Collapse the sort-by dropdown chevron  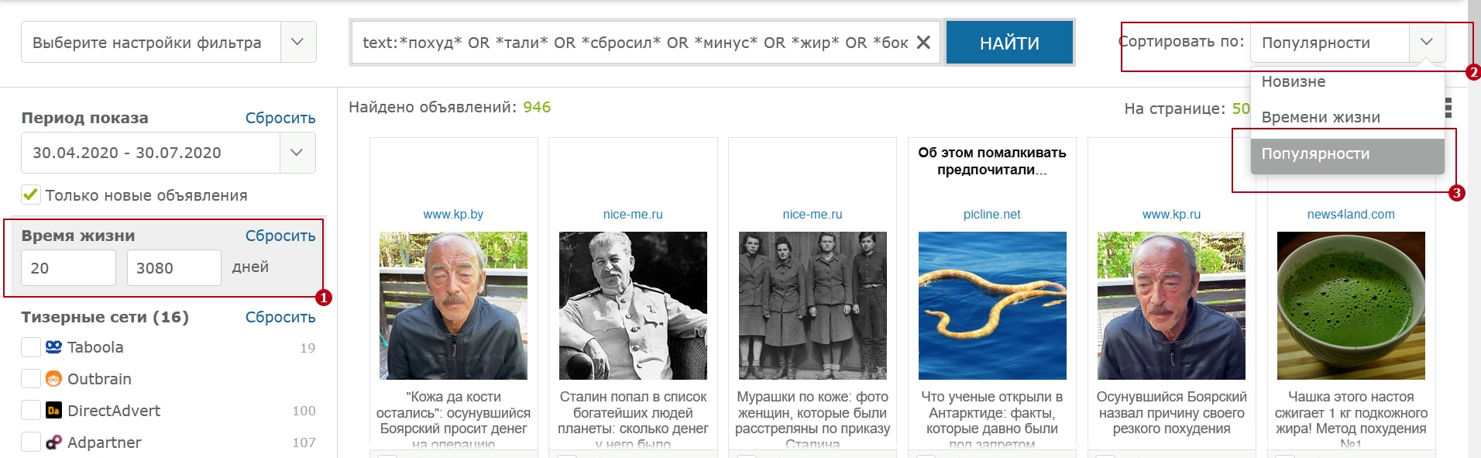(x=1427, y=42)
